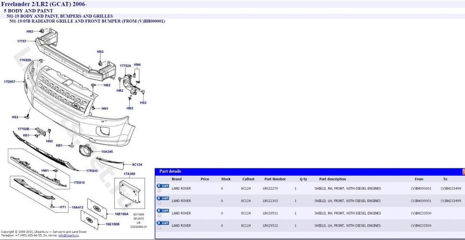
Task: Select callout HT1 on the diagram
Action: [63, 207]
